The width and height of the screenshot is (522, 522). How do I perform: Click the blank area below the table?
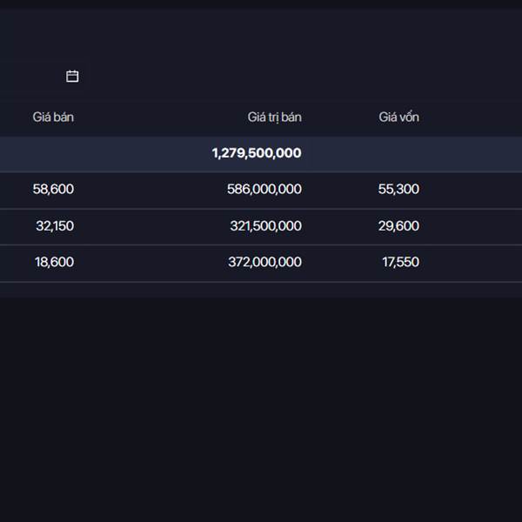point(261,400)
